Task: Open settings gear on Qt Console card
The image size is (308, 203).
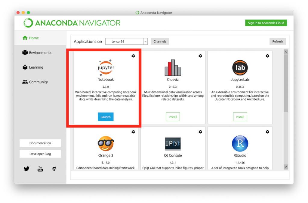Action: click(x=200, y=132)
